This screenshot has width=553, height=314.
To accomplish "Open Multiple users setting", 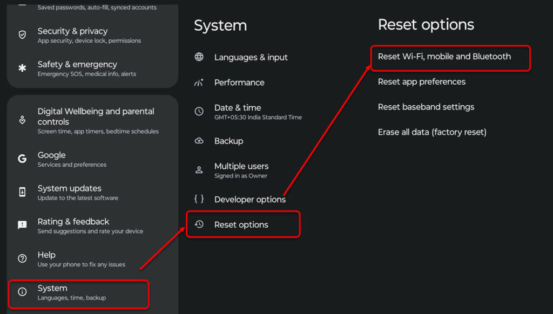I will click(241, 170).
